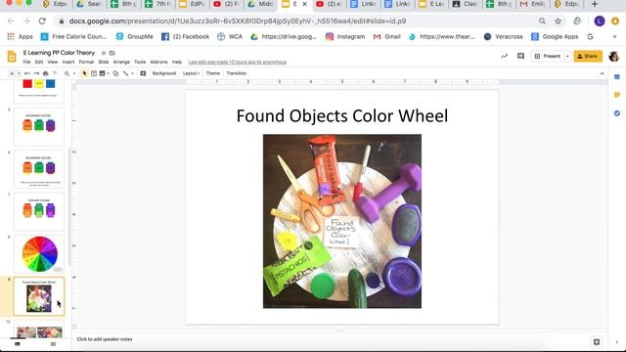Open the Google account avatar
Image resolution: width=626 pixels, height=352 pixels.
(613, 57)
